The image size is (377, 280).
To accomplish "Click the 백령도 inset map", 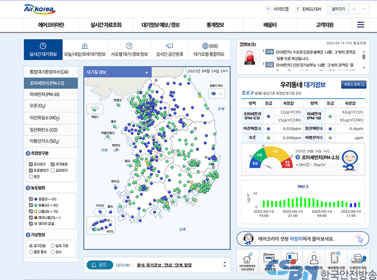I will pos(95,109).
